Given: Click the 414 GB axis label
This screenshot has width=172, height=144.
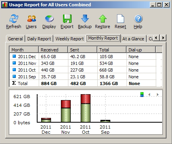Looking at the screenshot, I should click(x=22, y=105).
